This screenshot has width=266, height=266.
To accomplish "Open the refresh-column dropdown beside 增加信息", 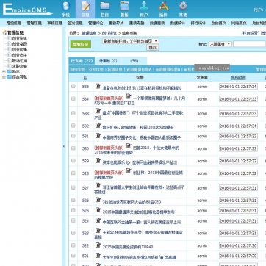I will coord(130,41).
